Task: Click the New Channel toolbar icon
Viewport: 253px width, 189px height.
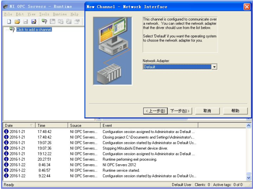Action: pyautogui.click(x=44, y=21)
